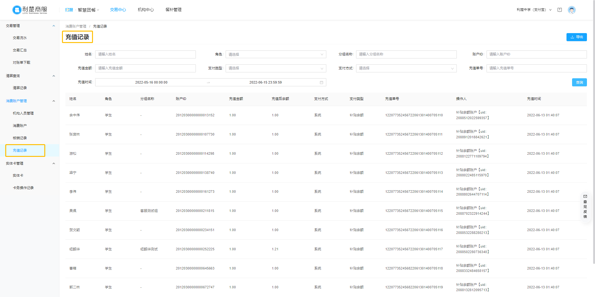Focus the 姓名 input field
Viewport: 595px width, 297px height.
pos(145,54)
